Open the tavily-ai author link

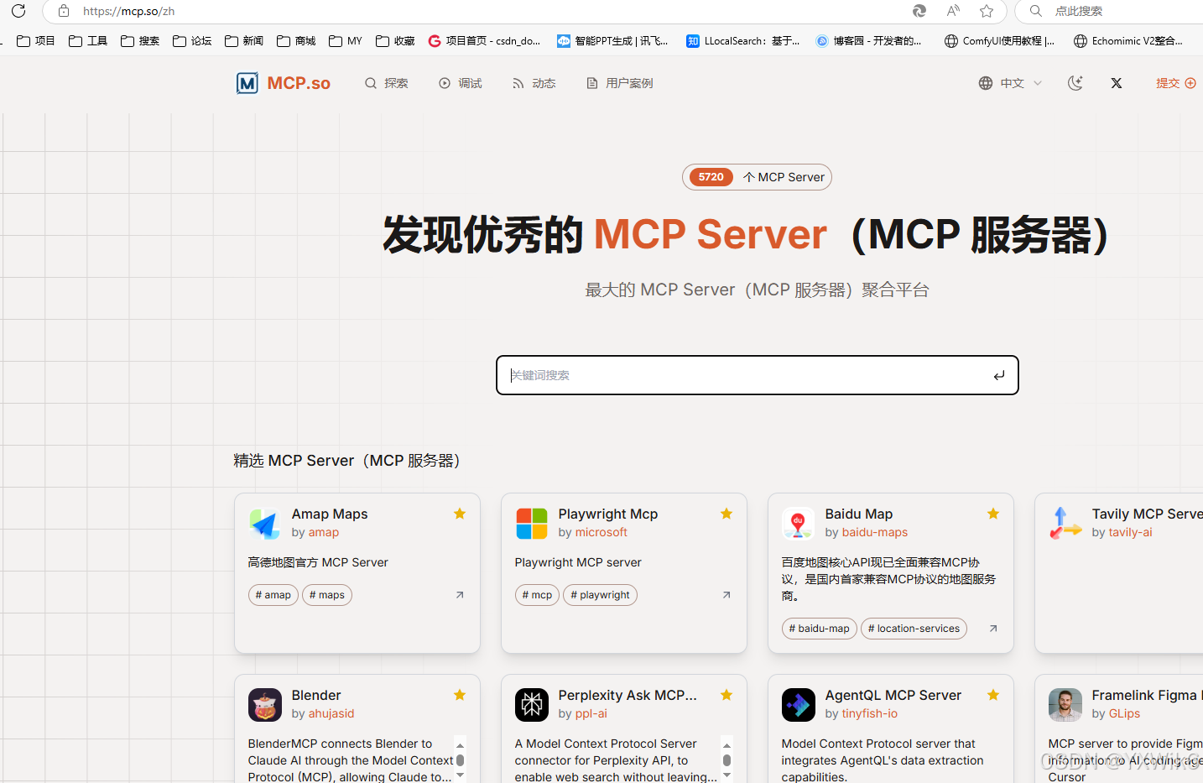1130,532
